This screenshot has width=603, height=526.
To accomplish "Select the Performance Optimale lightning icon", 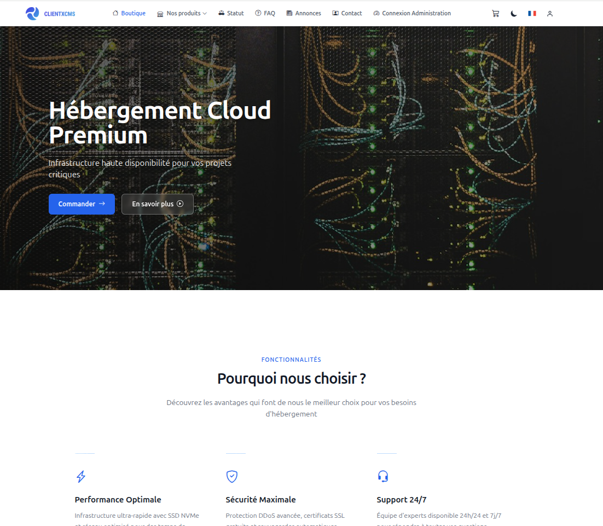I will click(x=80, y=476).
